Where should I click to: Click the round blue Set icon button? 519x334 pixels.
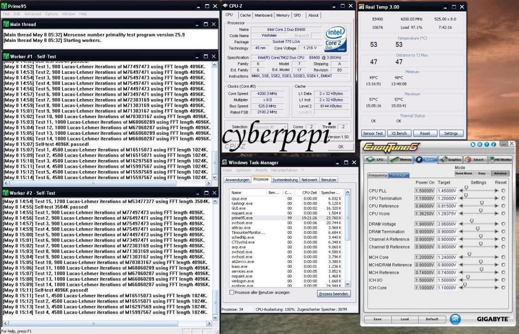pos(455,319)
